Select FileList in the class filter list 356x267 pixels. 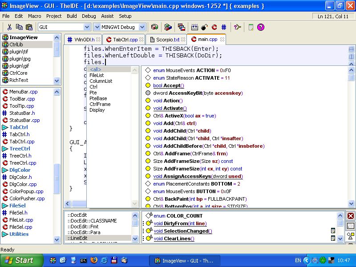97,76
